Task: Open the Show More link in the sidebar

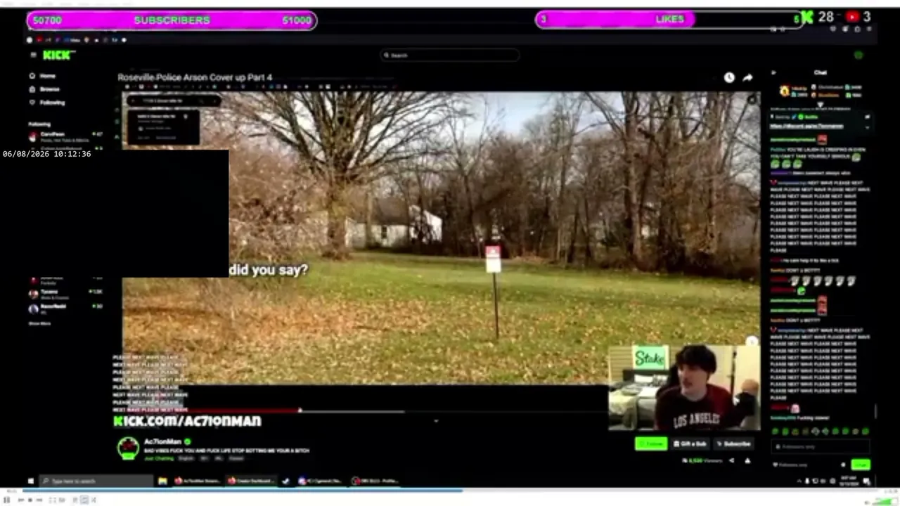Action: coord(39,323)
